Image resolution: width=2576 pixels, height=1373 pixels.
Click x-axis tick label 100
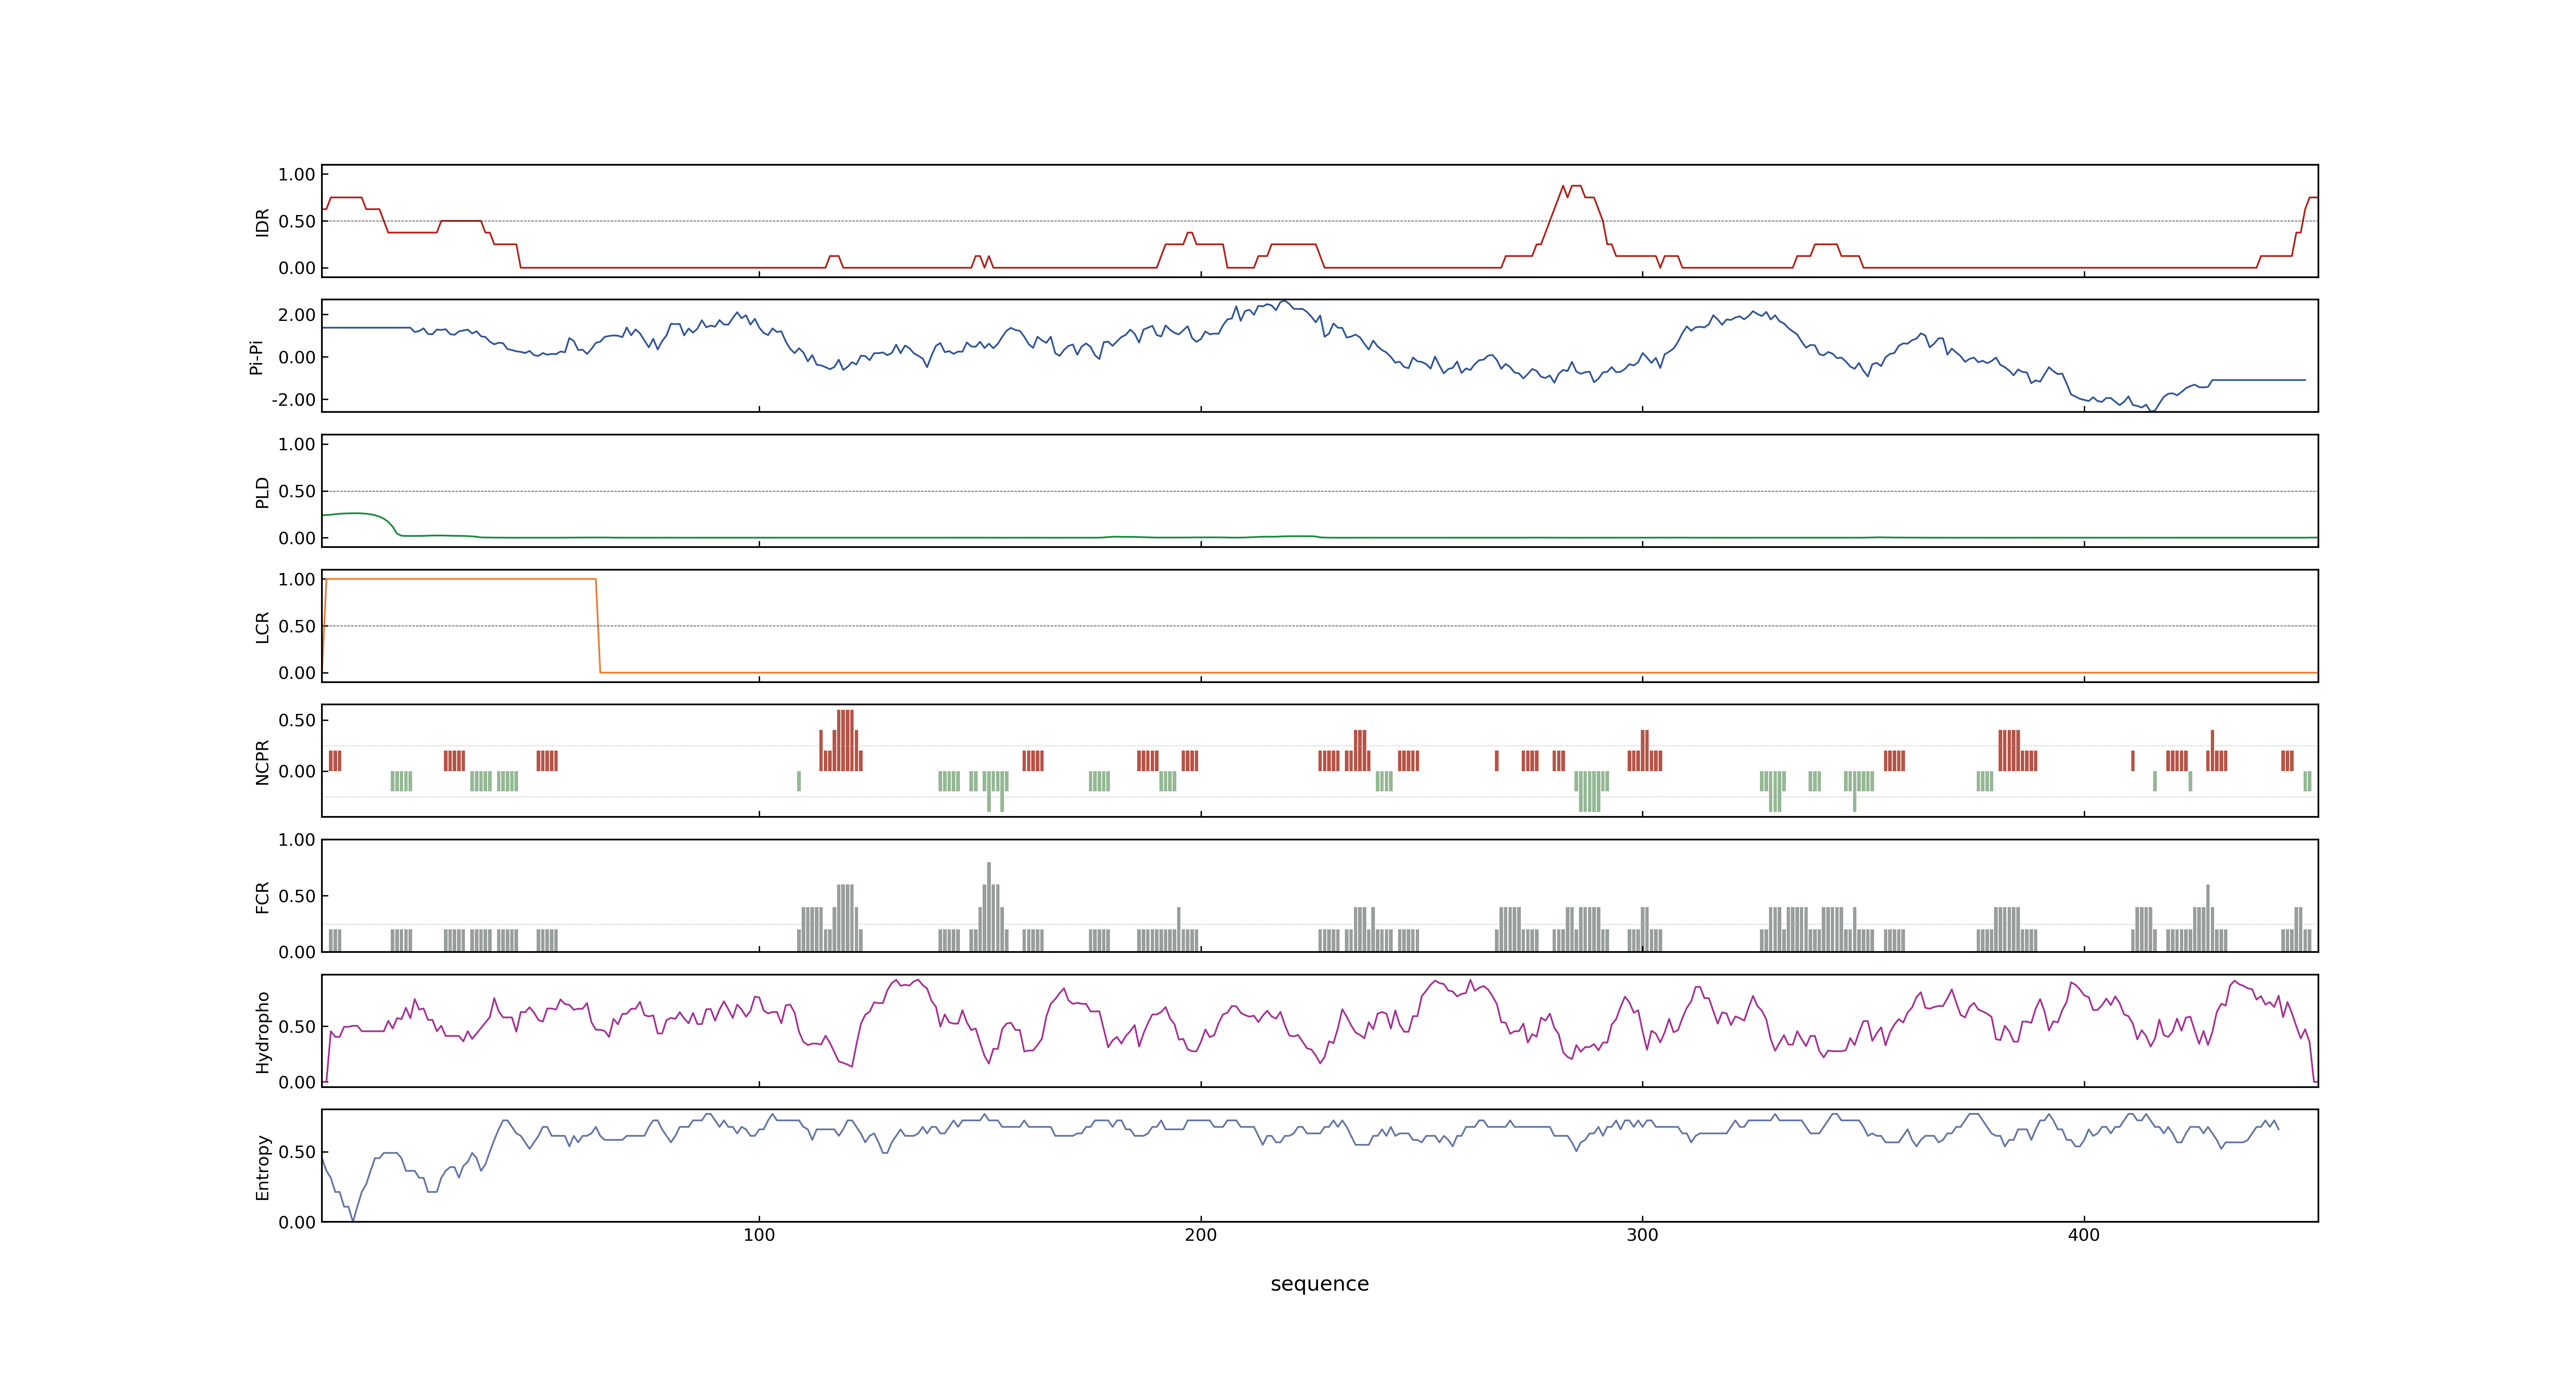[x=759, y=1235]
